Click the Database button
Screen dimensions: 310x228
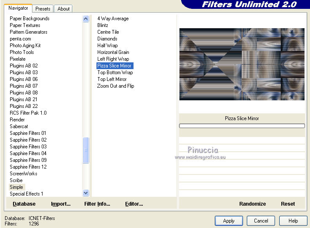(x=24, y=204)
